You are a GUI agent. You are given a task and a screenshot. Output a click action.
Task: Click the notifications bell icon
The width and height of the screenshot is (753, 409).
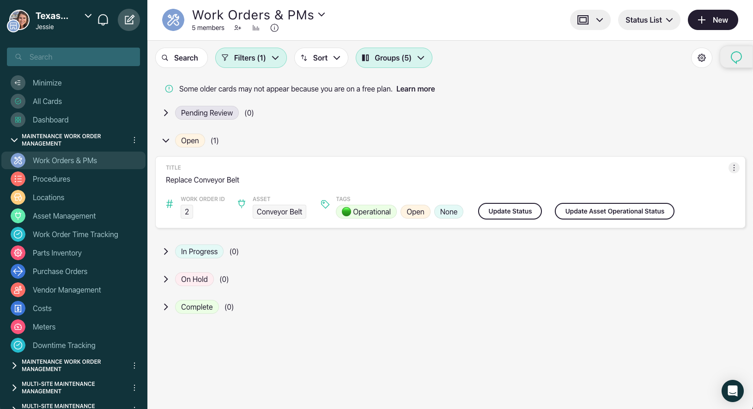click(103, 20)
